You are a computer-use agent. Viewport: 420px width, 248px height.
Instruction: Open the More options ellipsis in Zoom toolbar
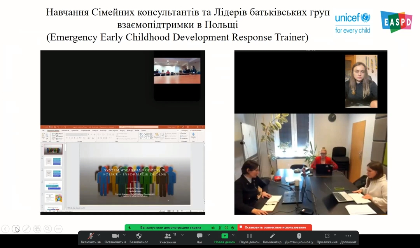pyautogui.click(x=348, y=236)
